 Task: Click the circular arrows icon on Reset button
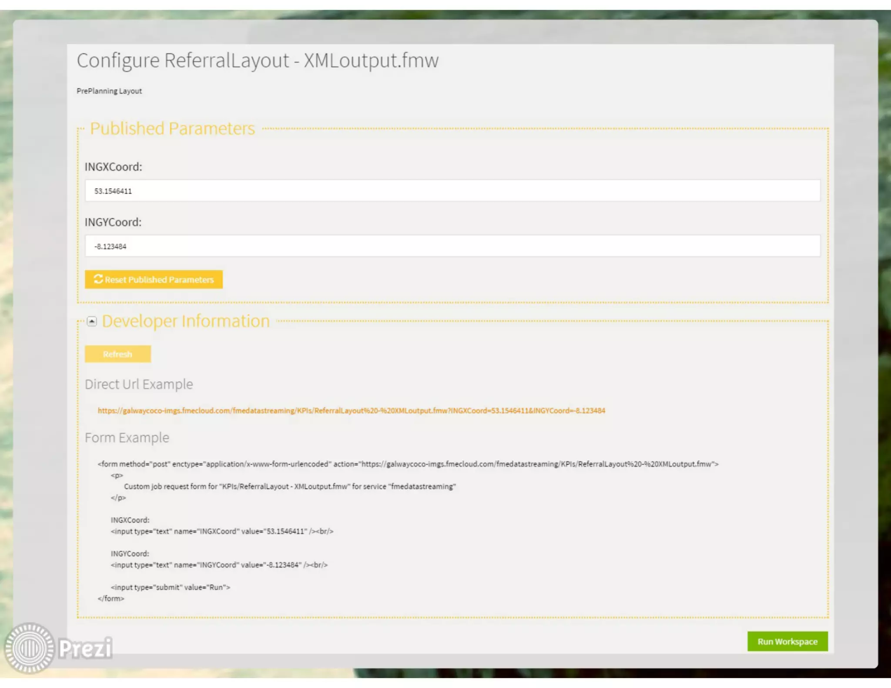[x=98, y=279]
